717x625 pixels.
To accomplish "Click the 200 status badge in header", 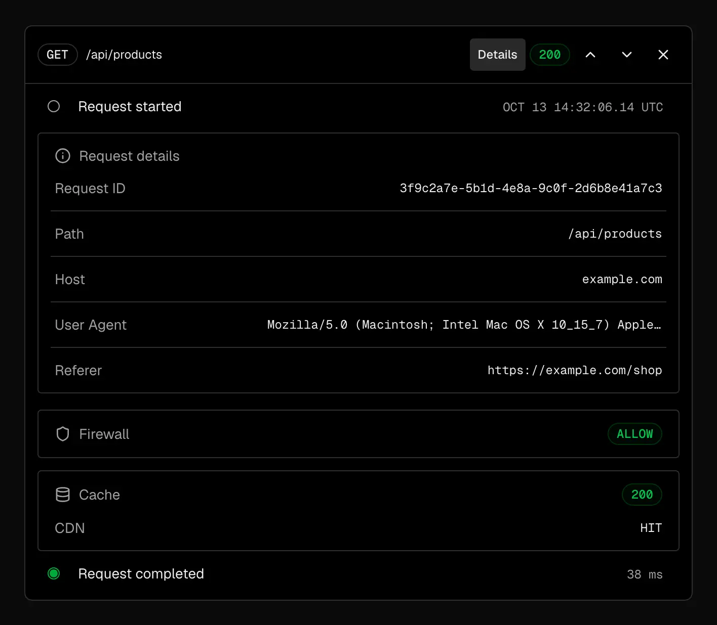I will tap(550, 55).
